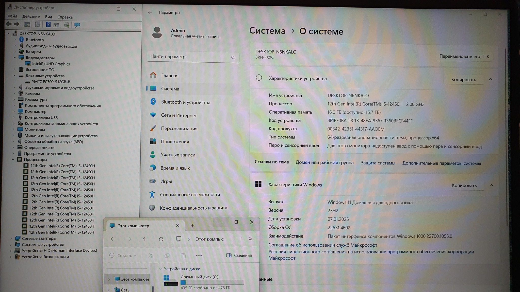Open the System protection link

point(378,163)
